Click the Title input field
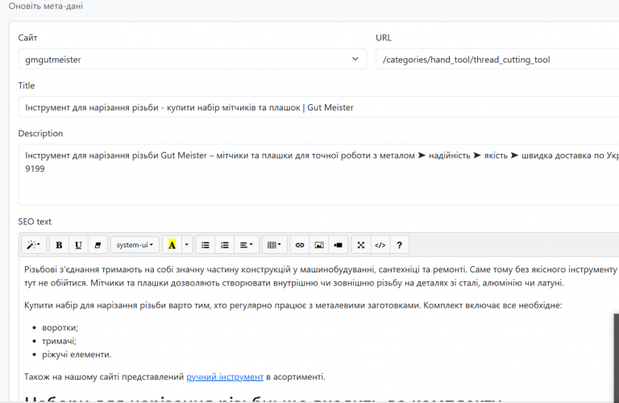The height and width of the screenshot is (403, 619). point(318,107)
